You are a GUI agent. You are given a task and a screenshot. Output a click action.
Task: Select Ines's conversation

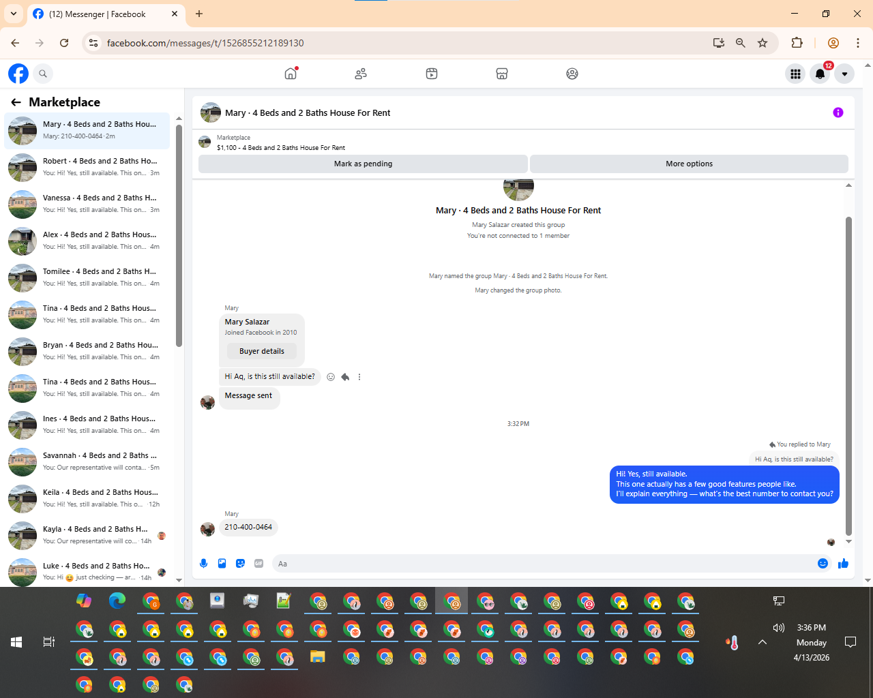coord(87,425)
